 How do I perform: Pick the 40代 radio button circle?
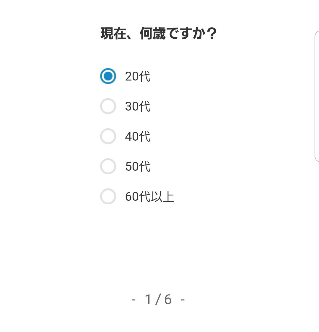coord(108,136)
